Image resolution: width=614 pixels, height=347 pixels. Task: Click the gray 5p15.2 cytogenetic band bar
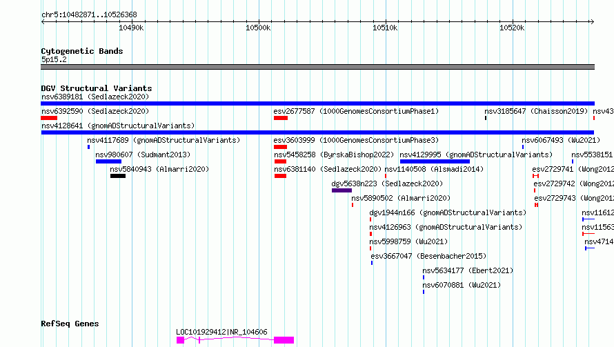317,67
